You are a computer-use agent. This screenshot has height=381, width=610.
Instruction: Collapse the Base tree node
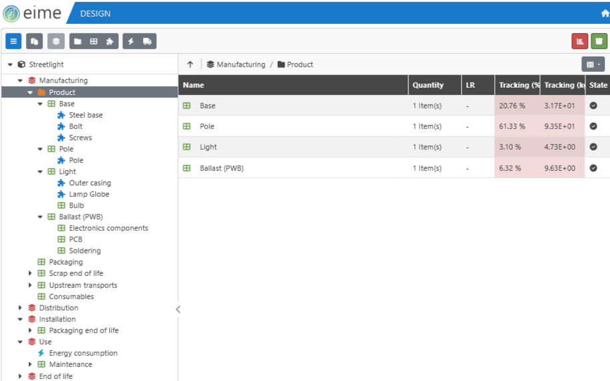40,104
